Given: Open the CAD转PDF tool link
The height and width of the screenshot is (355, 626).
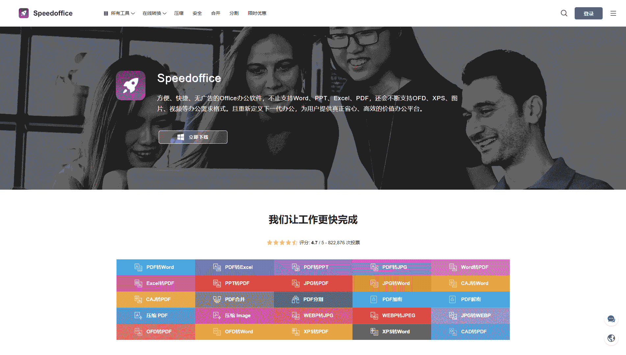Looking at the screenshot, I should [470, 332].
